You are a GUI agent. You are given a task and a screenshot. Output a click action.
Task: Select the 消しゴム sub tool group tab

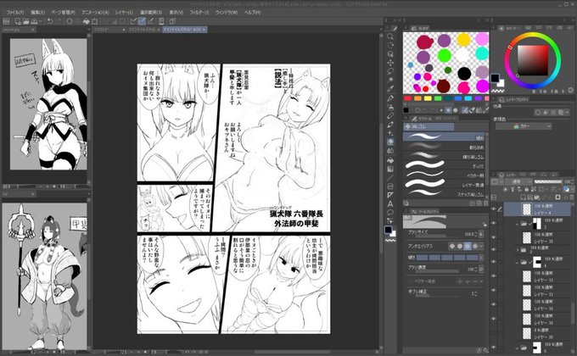[x=429, y=126]
